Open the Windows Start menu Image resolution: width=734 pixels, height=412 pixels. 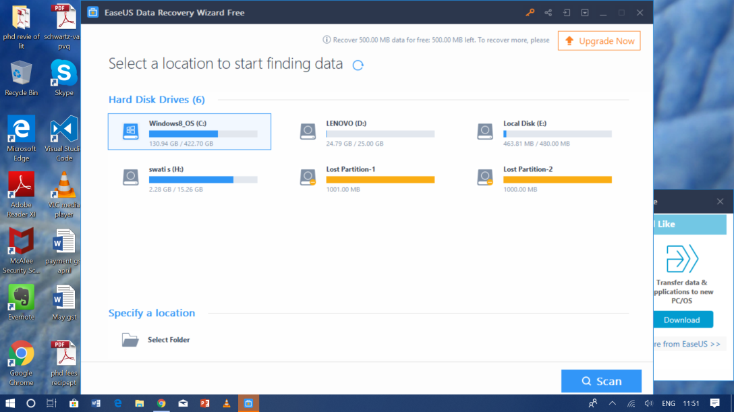pyautogui.click(x=10, y=403)
